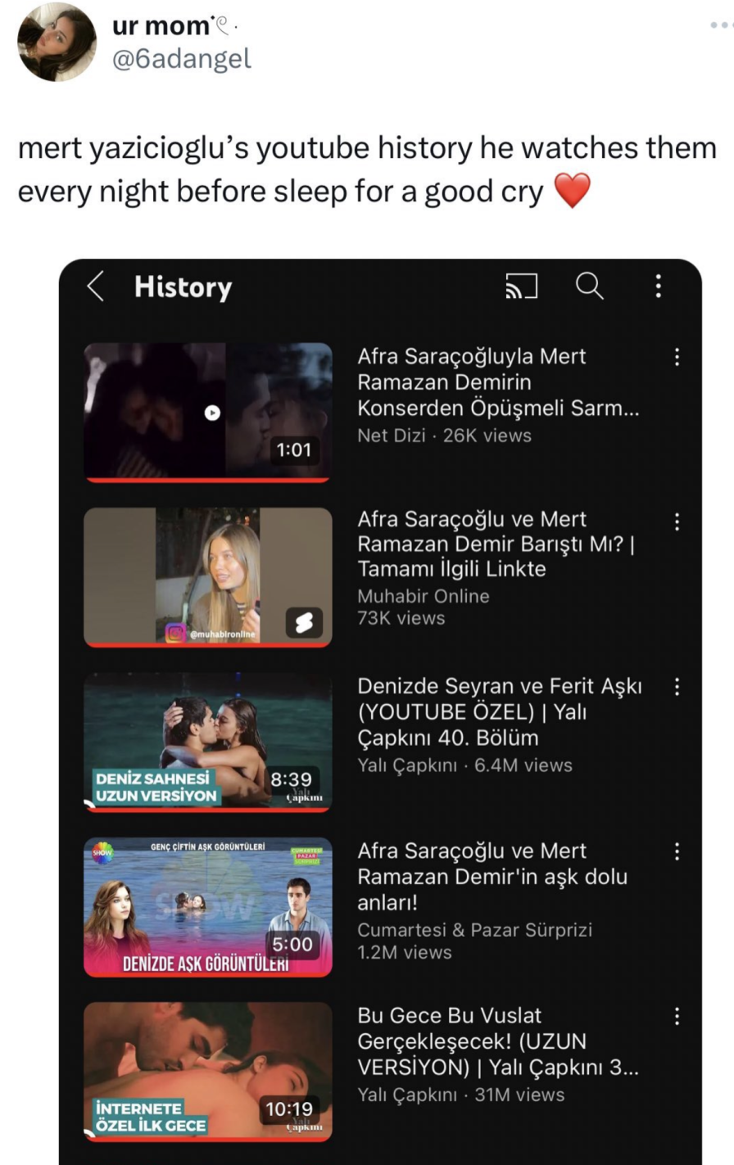This screenshot has width=734, height=1165.
Task: Click the tweet author's profile picture
Action: point(57,42)
